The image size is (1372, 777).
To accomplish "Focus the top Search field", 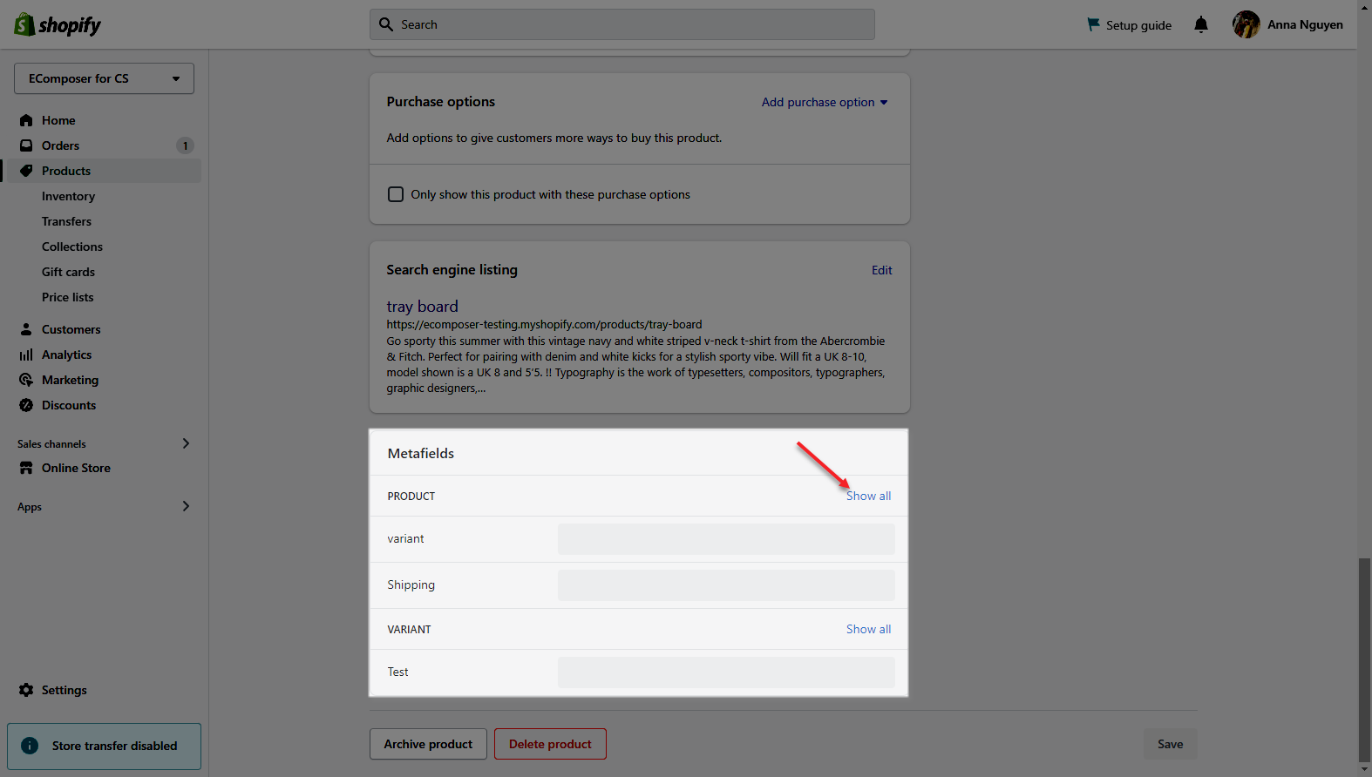I will point(622,24).
